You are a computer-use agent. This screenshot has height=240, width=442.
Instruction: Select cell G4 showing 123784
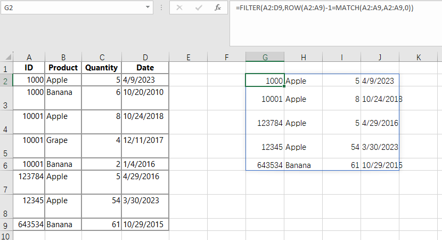pyautogui.click(x=265, y=122)
